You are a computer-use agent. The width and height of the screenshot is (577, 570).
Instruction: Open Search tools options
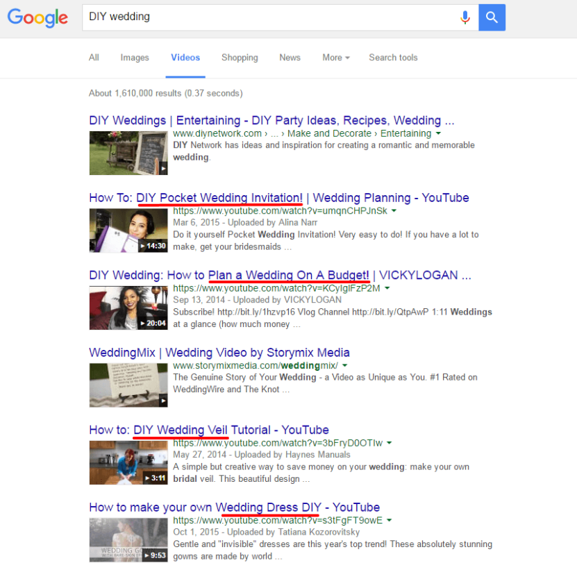click(394, 58)
